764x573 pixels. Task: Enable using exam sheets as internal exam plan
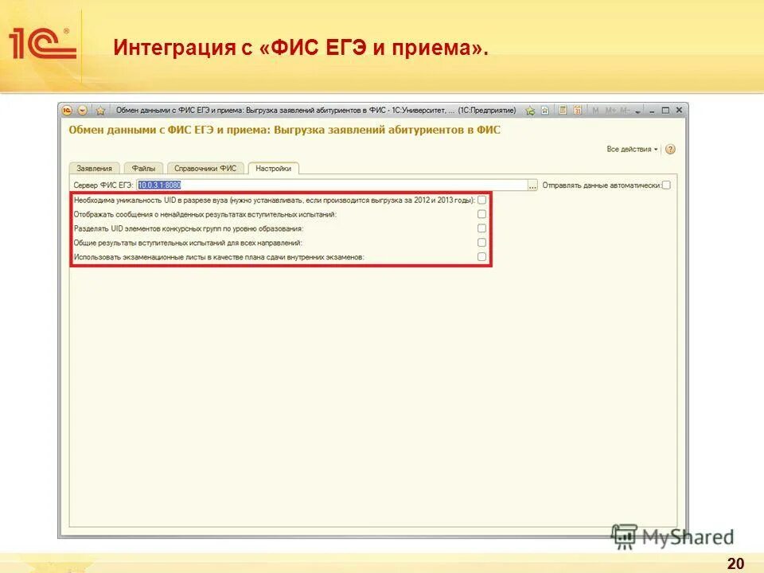(481, 256)
